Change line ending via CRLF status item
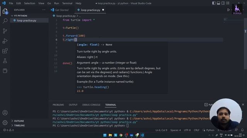 pyautogui.click(x=196, y=130)
